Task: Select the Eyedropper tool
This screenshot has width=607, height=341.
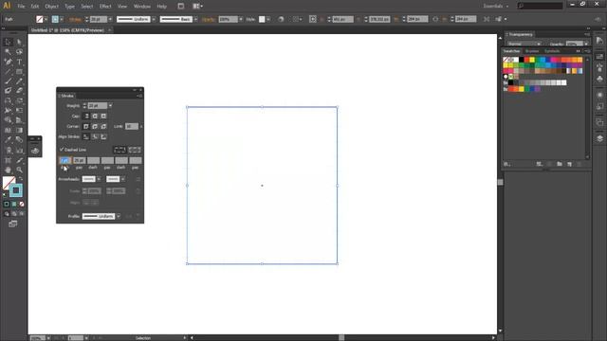Action: [x=9, y=140]
